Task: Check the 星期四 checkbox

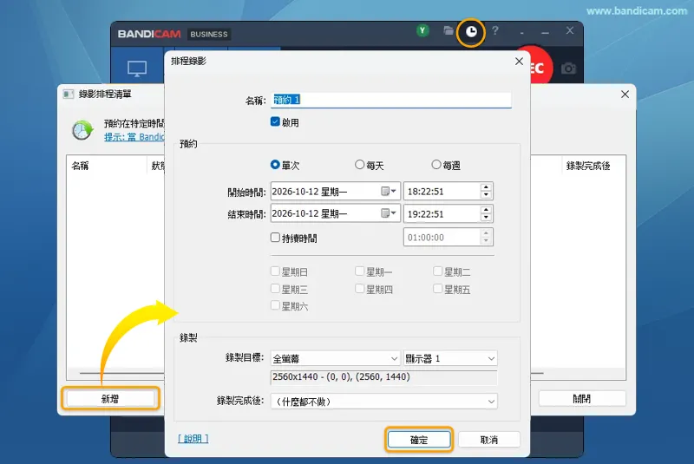Action: tap(359, 289)
